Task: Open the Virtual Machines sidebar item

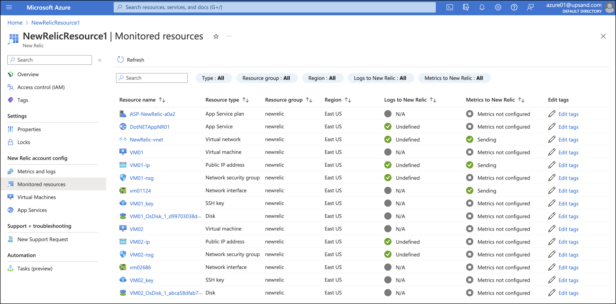Action: [36, 197]
